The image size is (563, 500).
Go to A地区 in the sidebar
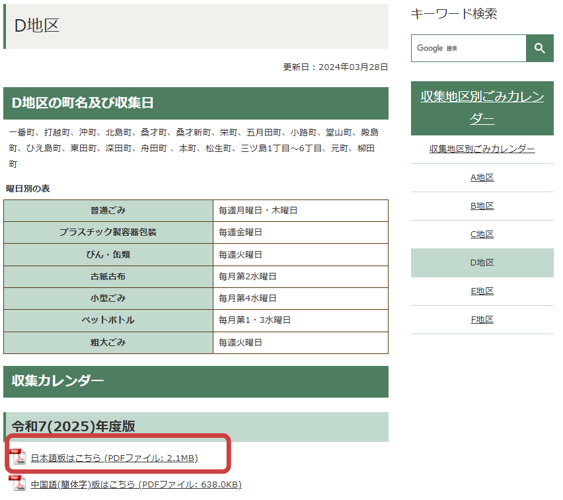point(482,178)
